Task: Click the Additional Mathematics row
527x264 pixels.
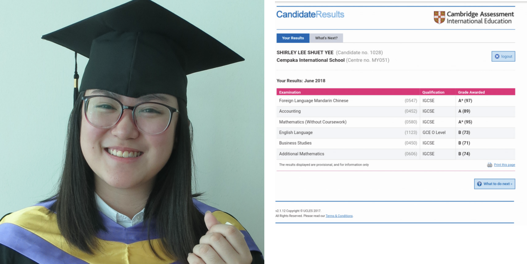Action: click(x=396, y=154)
